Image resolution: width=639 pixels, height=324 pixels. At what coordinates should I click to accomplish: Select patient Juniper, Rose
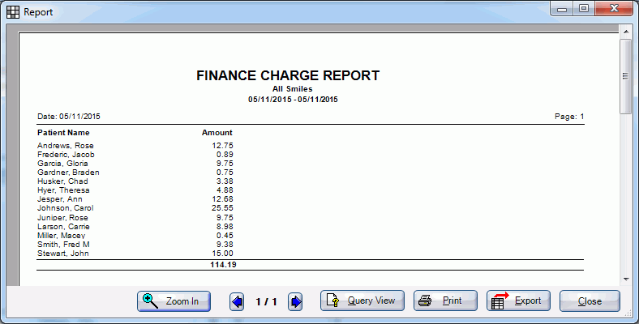[x=62, y=218]
